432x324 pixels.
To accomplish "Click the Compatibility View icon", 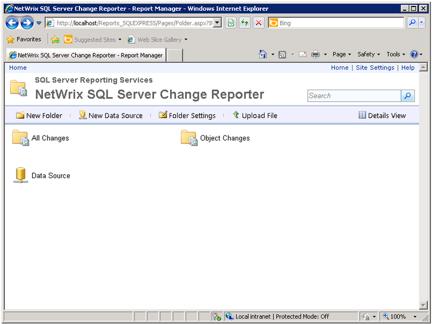I will 231,23.
